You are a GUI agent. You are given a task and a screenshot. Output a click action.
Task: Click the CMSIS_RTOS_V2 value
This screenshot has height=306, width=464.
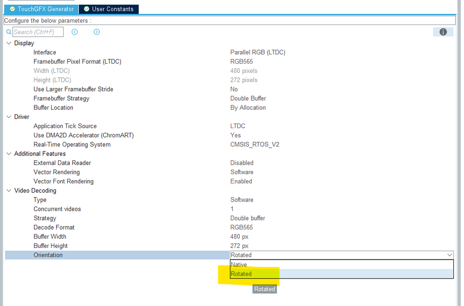tap(255, 144)
